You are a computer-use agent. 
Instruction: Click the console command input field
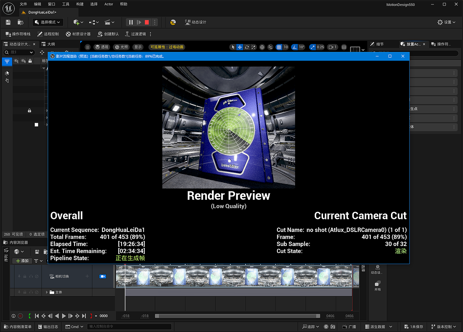(128, 326)
